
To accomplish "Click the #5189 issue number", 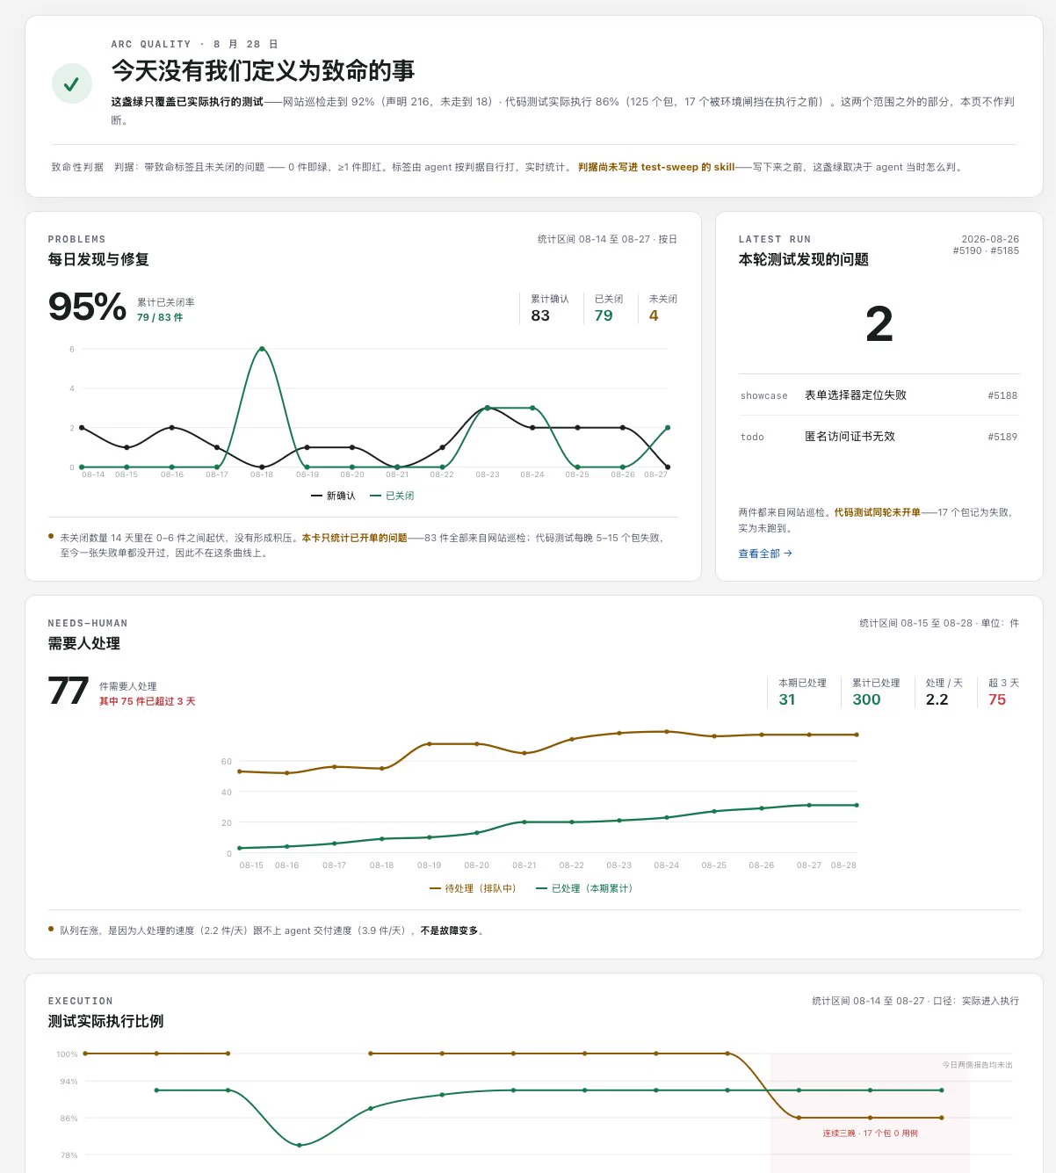I will (1002, 437).
